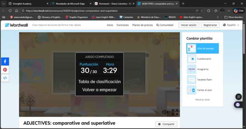Open Funciones menu item
The width and height of the screenshot is (246, 129).
click(x=123, y=25)
